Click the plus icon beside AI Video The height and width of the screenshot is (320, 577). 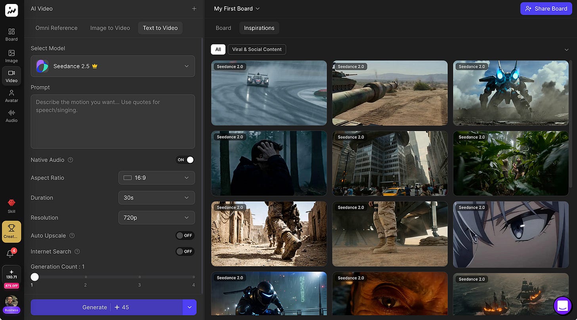[194, 8]
